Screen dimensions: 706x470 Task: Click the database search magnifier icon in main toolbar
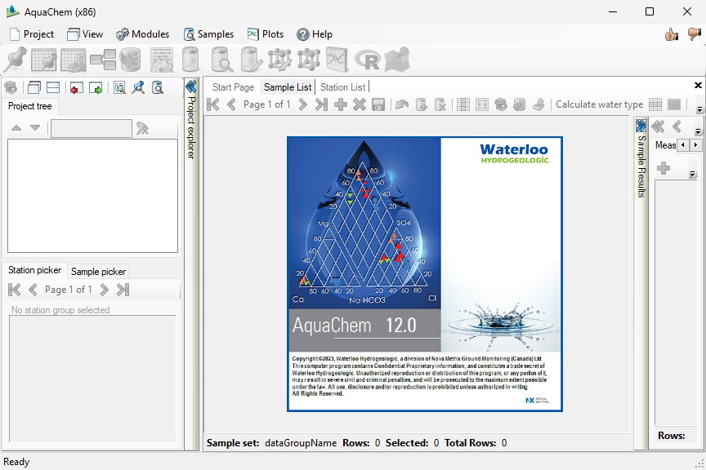point(221,60)
